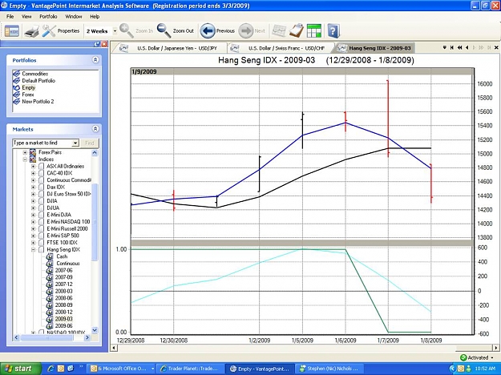Open the Help menu
This screenshot has width=501, height=375.
point(95,17)
